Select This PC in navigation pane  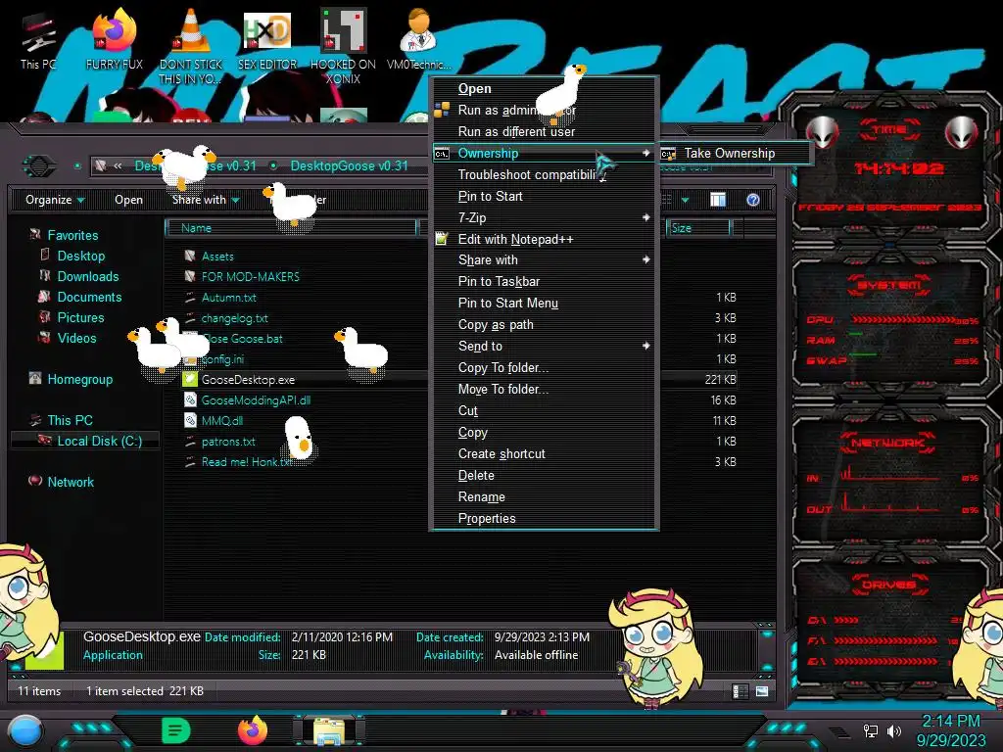[x=70, y=420]
